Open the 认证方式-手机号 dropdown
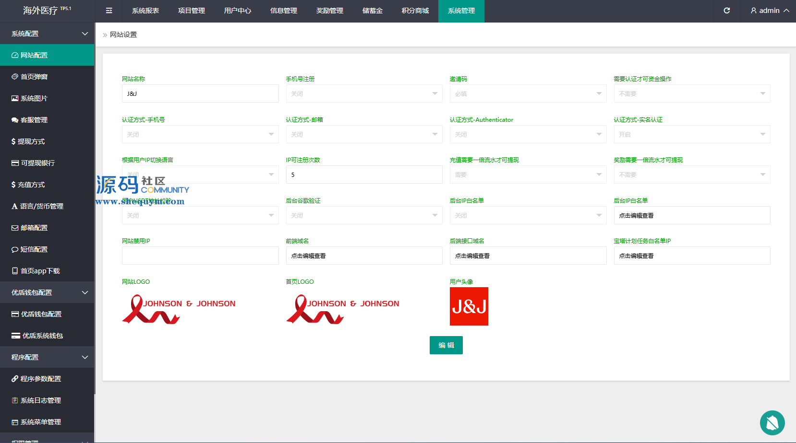 pyautogui.click(x=200, y=134)
